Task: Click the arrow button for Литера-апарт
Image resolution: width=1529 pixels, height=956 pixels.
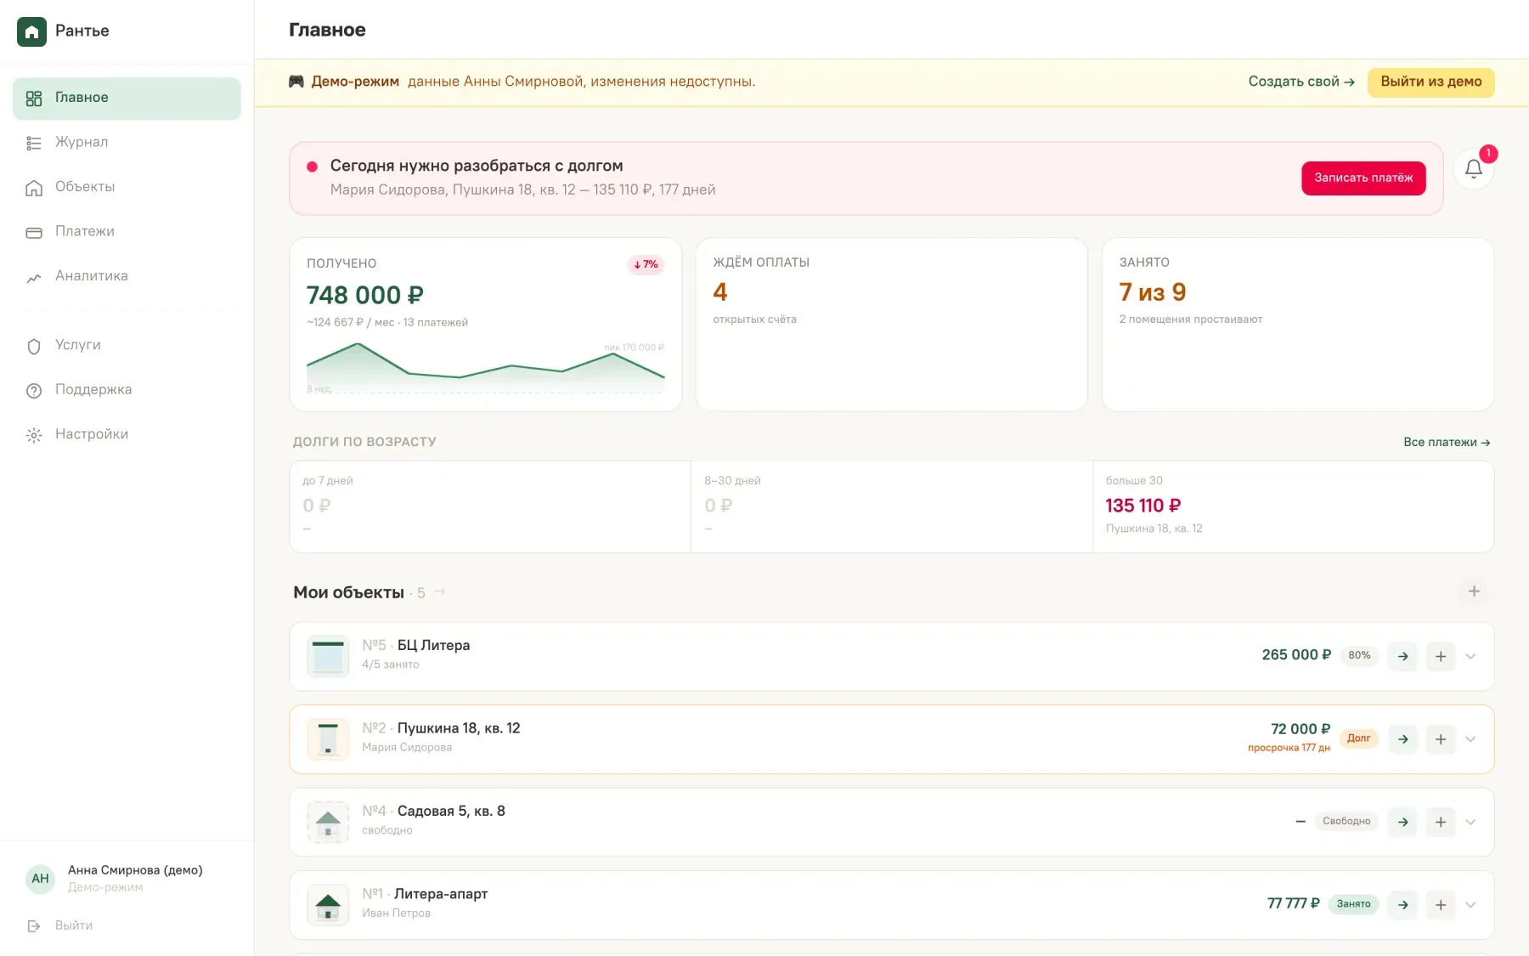Action: point(1402,905)
